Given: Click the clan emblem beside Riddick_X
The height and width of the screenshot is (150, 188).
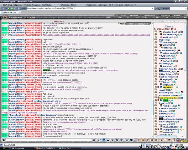Looking at the screenshot, I should point(161,71).
